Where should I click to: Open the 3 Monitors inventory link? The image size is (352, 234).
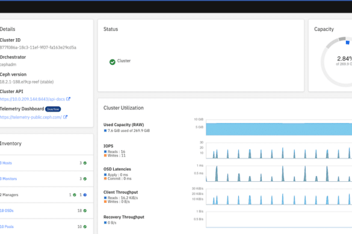tap(8, 179)
